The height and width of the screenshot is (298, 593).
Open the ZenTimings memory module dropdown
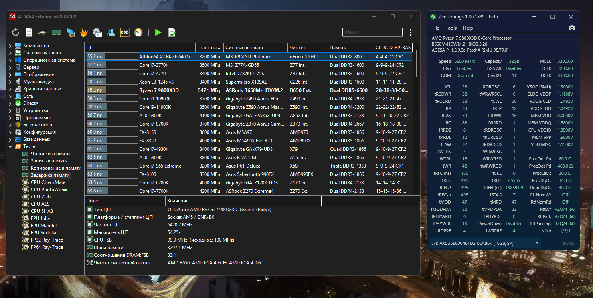pyautogui.click(x=485, y=243)
